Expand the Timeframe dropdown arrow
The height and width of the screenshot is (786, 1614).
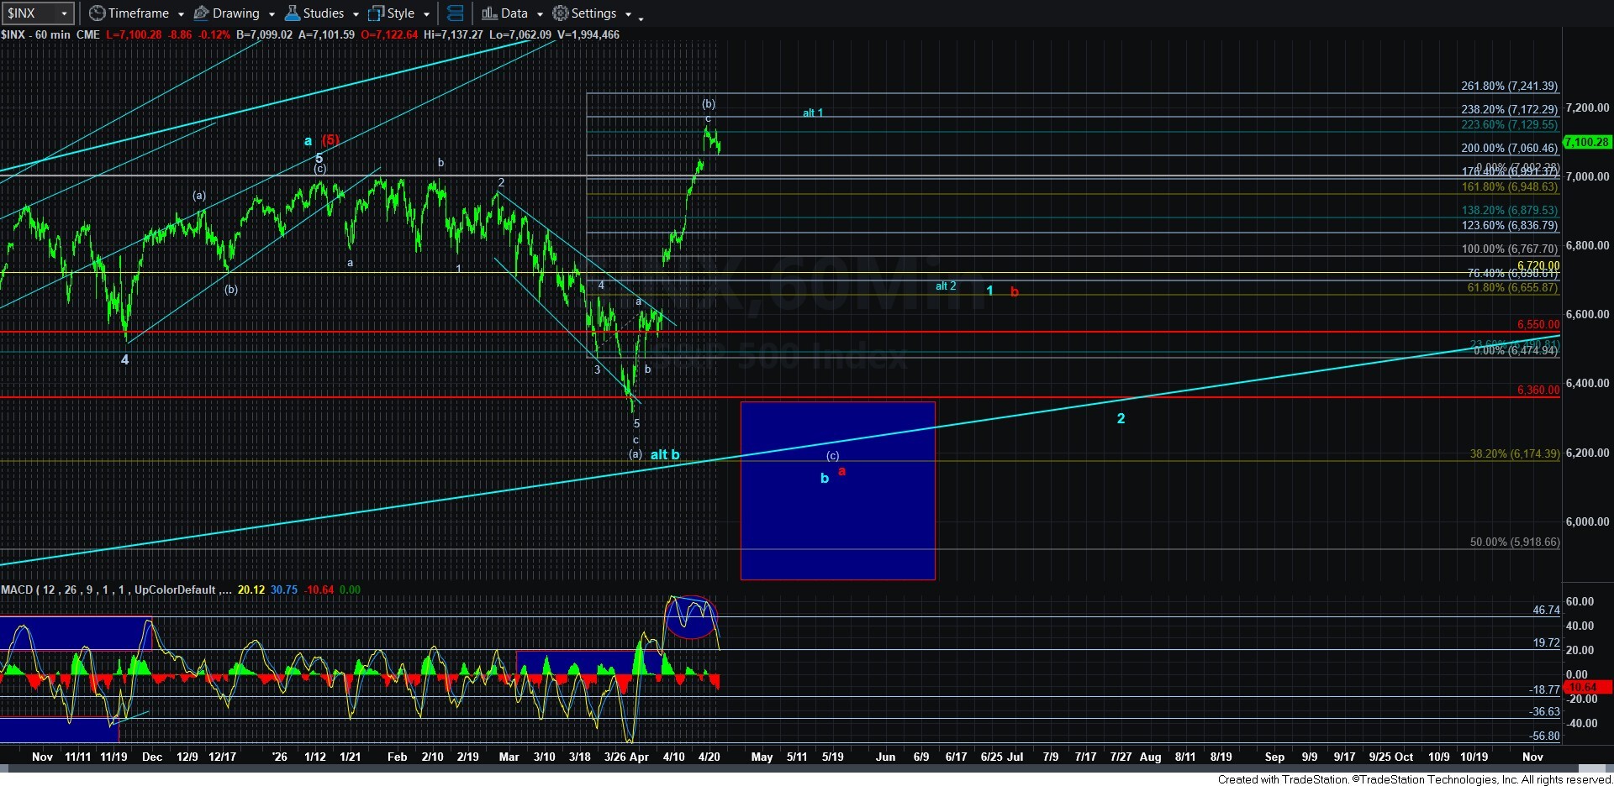181,14
